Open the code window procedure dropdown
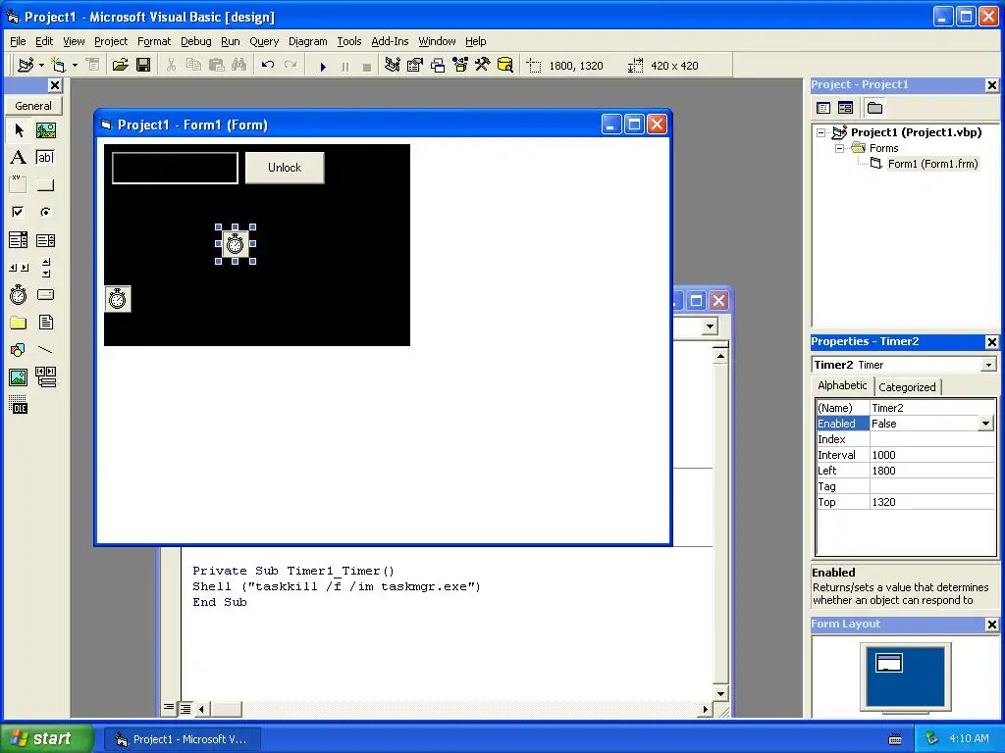 pos(710,326)
